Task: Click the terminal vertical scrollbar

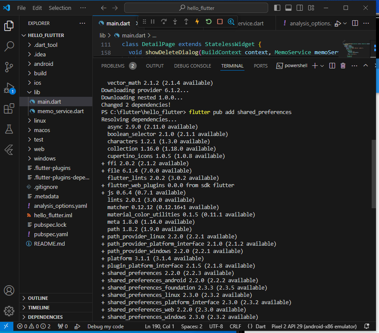Action: pyautogui.click(x=373, y=174)
